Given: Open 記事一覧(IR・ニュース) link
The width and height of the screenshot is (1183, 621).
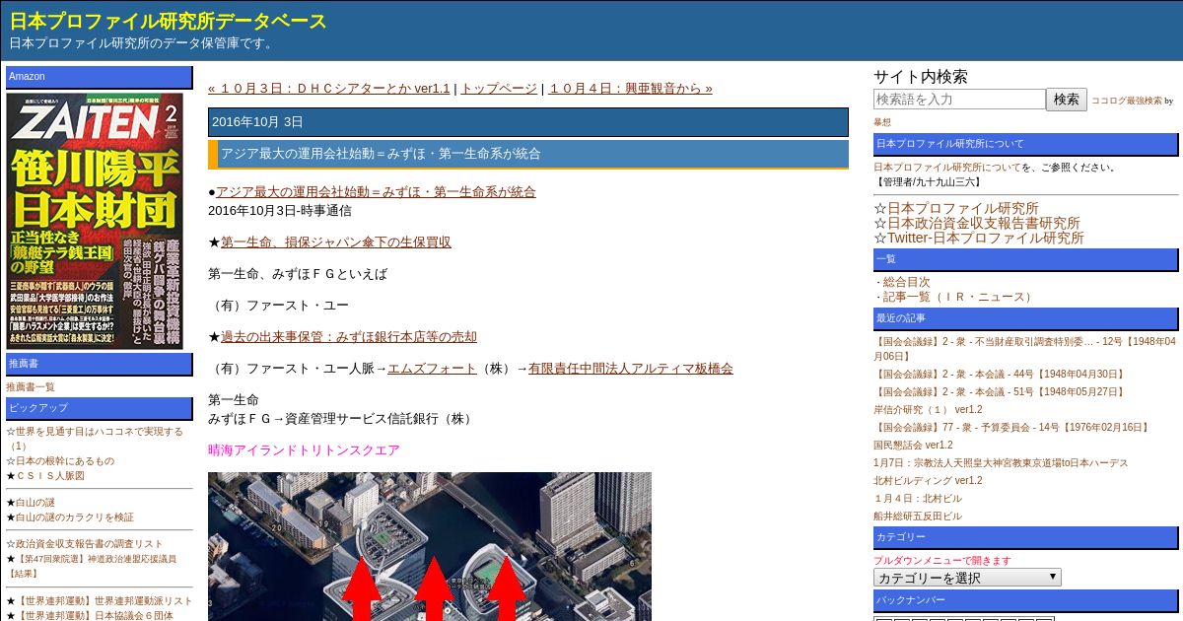Looking at the screenshot, I should 959,297.
